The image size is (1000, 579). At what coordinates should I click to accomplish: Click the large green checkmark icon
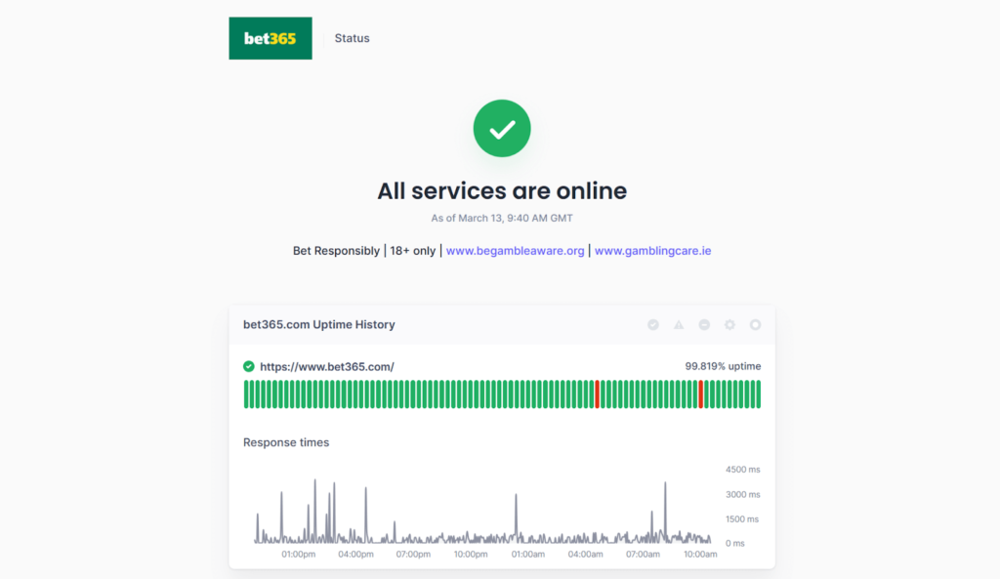pyautogui.click(x=502, y=128)
